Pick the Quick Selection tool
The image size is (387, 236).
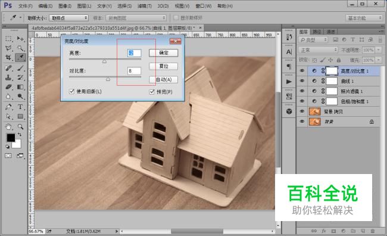[20, 48]
